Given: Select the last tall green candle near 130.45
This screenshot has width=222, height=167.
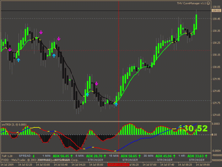Looking at the screenshot, I should click(x=196, y=22).
